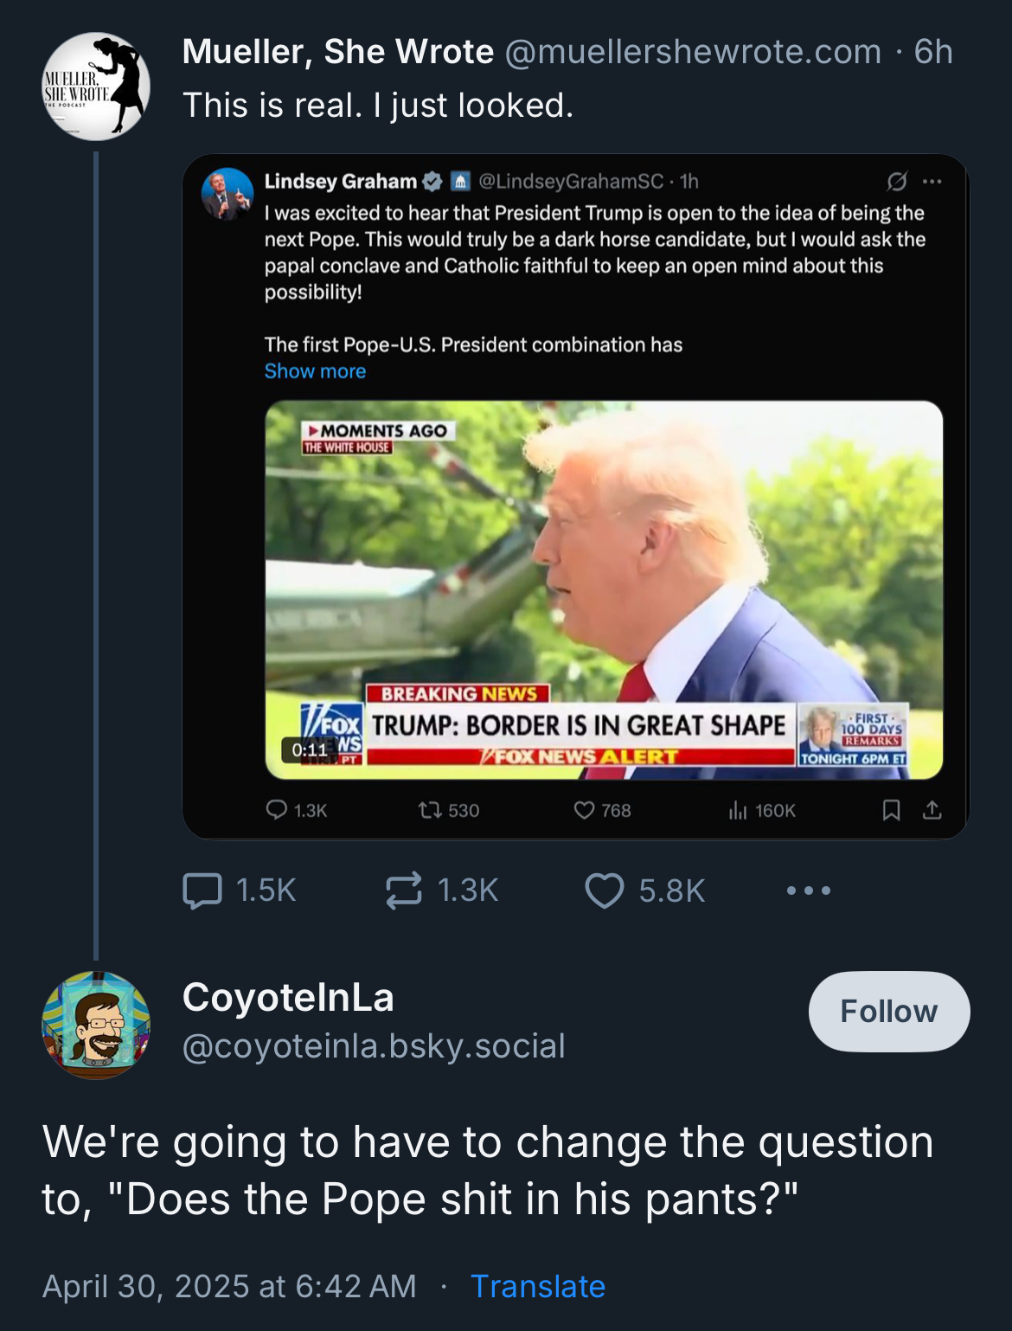This screenshot has height=1331, width=1012.
Task: Open the @coyoteinla.bsky.social handle
Action: 374,1046
